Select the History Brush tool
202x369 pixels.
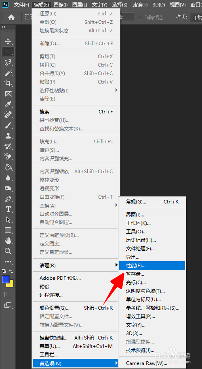coord(8,147)
